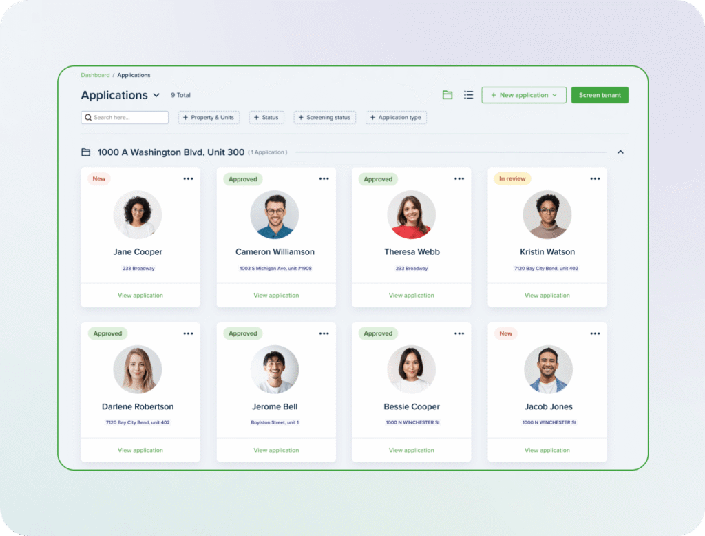Click the name Jerome Bell
The height and width of the screenshot is (536, 705).
pos(275,407)
